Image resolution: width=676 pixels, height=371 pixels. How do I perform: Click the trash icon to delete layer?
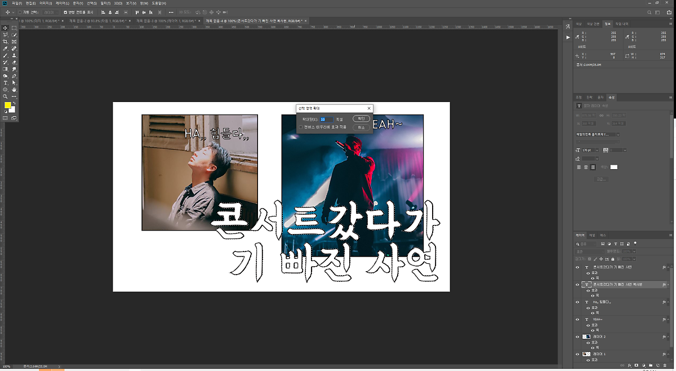pyautogui.click(x=665, y=365)
